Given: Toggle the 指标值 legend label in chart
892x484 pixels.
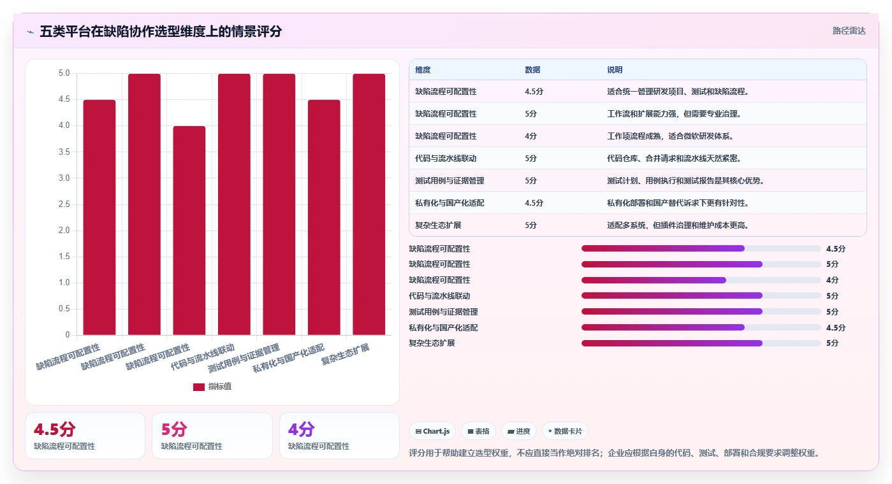Looking at the screenshot, I should pyautogui.click(x=220, y=387).
